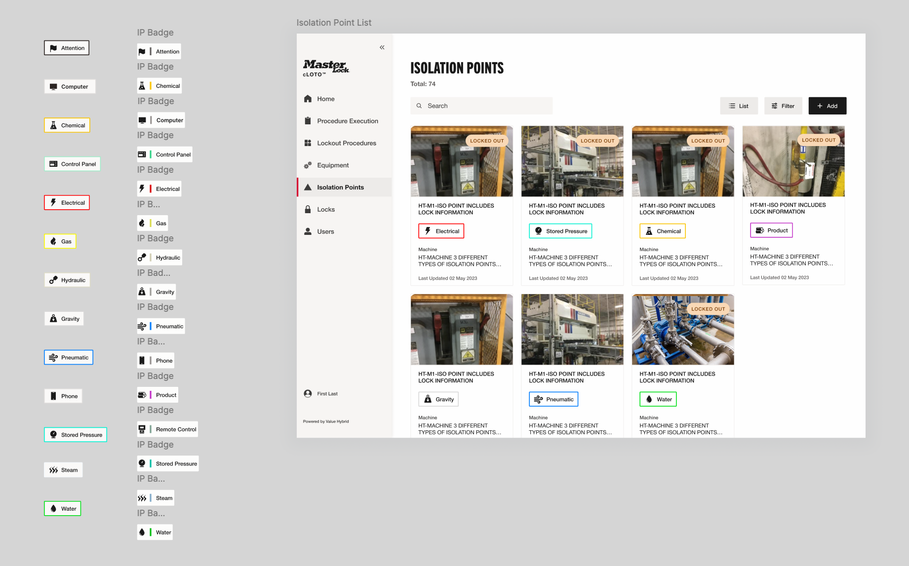
Task: Open the Locks section
Action: click(344, 209)
